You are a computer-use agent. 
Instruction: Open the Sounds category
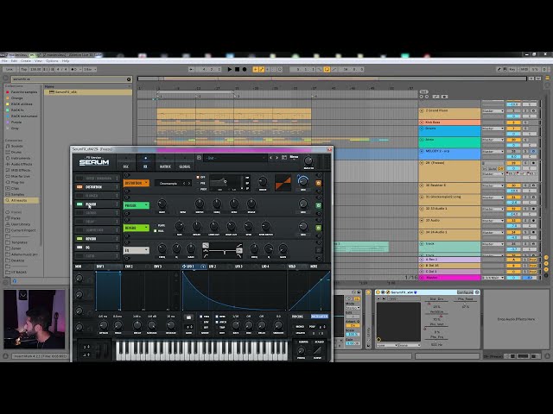[x=15, y=146]
